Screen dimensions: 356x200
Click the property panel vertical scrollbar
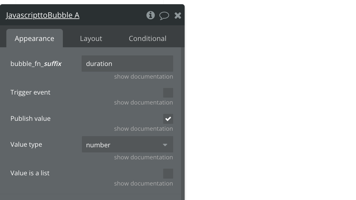coord(183,123)
